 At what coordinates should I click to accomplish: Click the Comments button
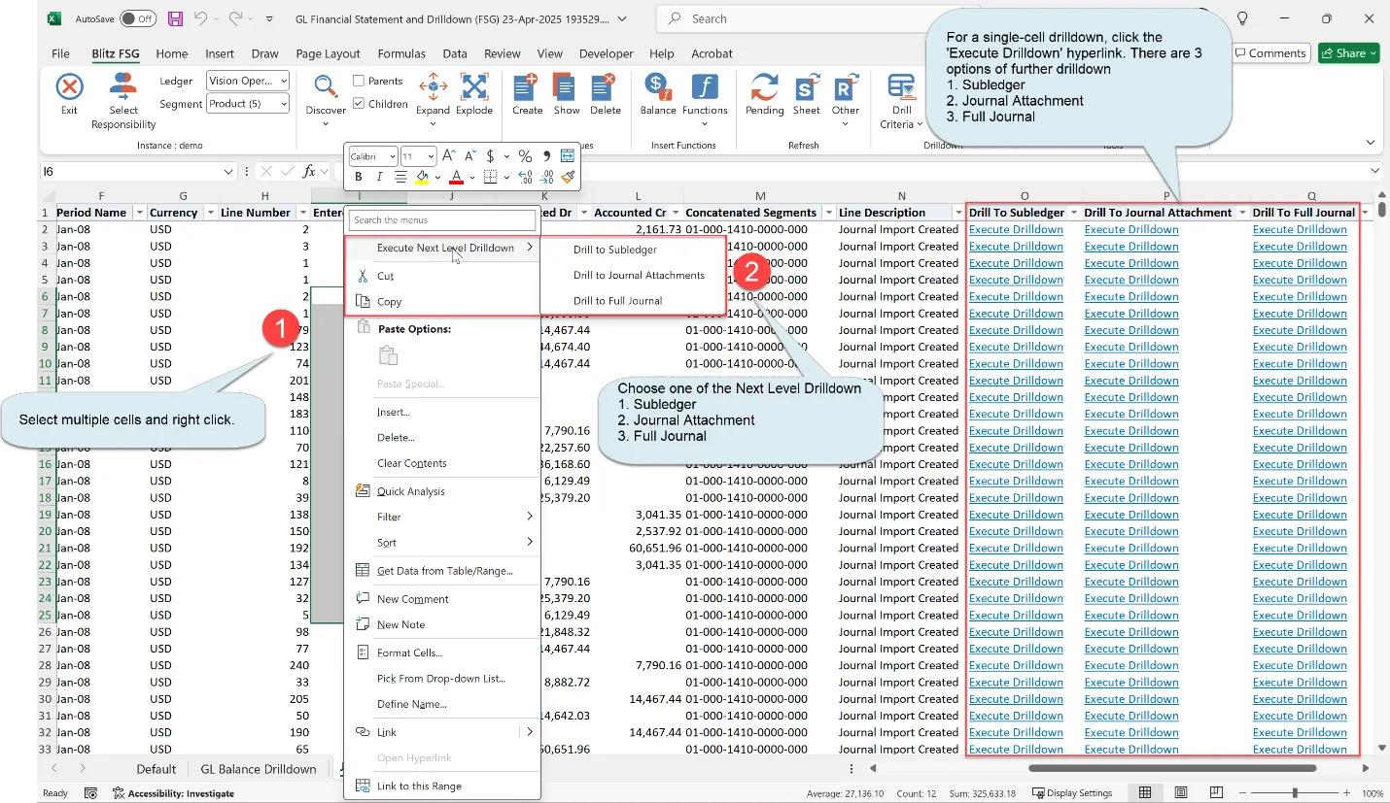(x=1270, y=53)
